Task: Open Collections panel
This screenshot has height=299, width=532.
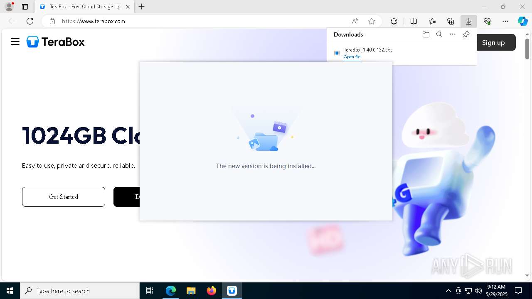Action: (x=451, y=21)
